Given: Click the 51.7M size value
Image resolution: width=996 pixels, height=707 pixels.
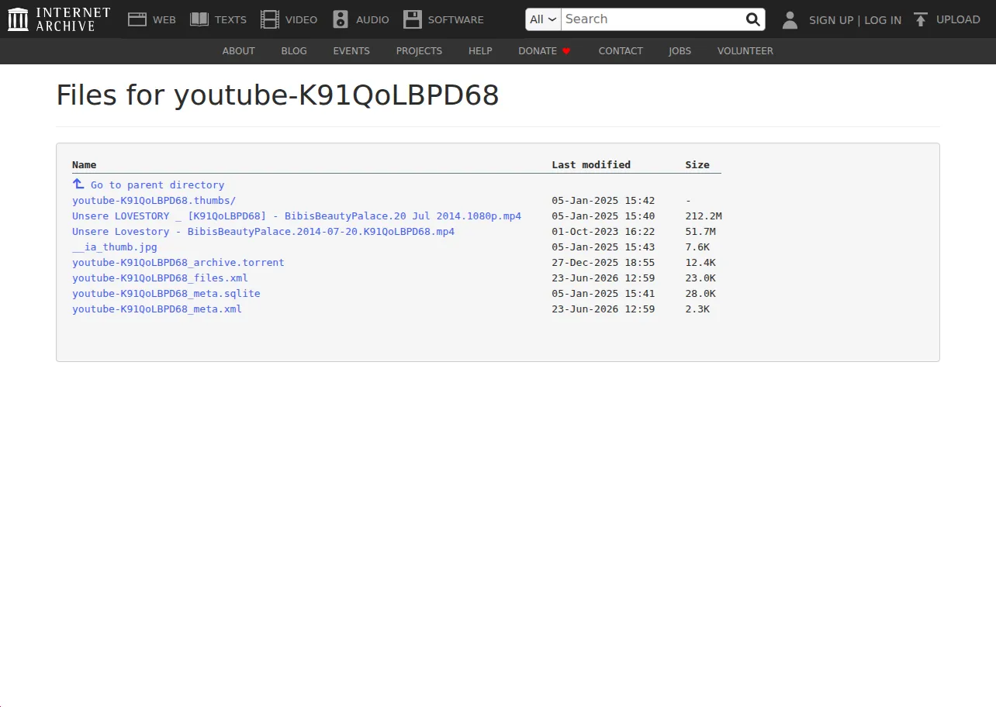Looking at the screenshot, I should coord(700,232).
